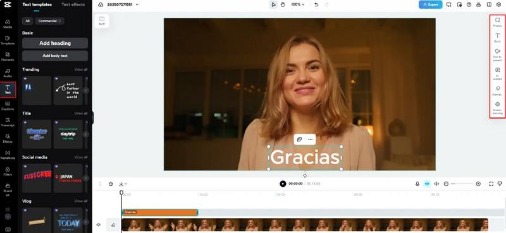Screen dimensions: 506x233
Task: Click the split icon in timeline toolbar
Action: pyautogui.click(x=436, y=184)
